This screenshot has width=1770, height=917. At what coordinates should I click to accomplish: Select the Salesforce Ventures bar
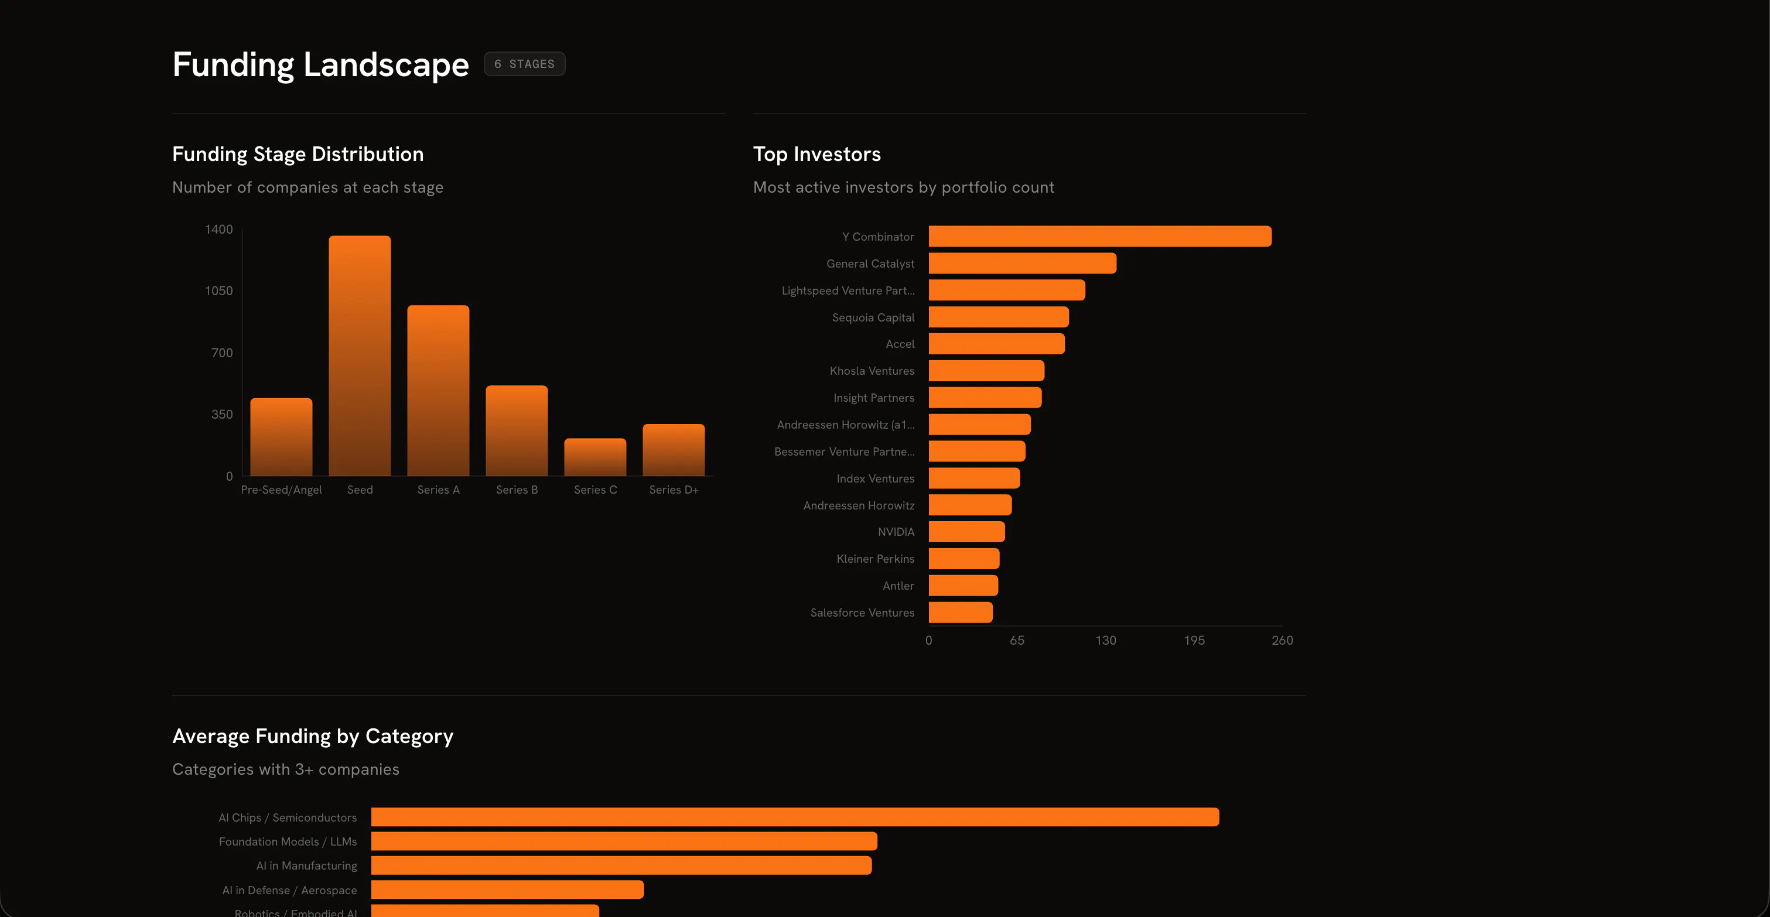coord(960,612)
